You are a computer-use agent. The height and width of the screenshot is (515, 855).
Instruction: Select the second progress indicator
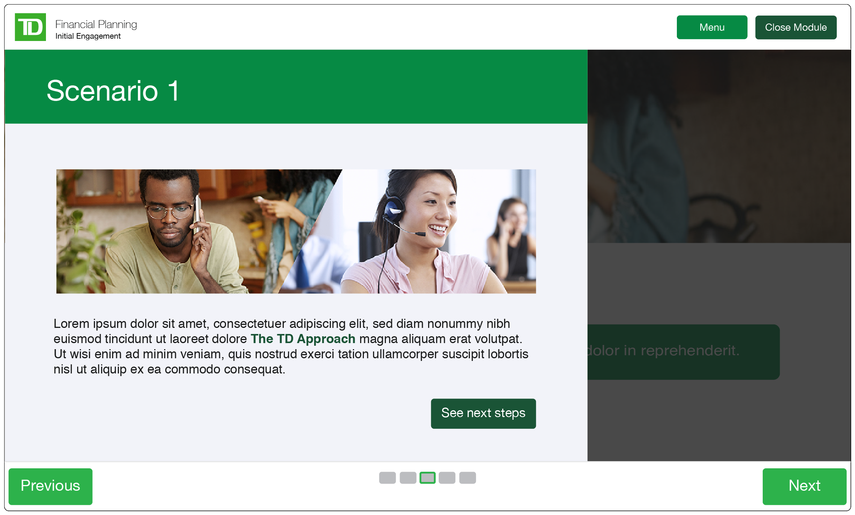pos(408,478)
